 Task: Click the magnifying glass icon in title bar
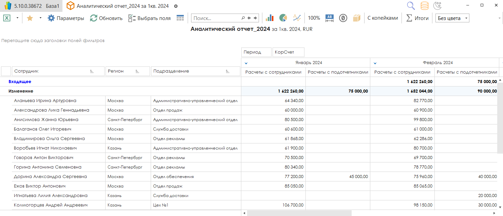(411, 6)
